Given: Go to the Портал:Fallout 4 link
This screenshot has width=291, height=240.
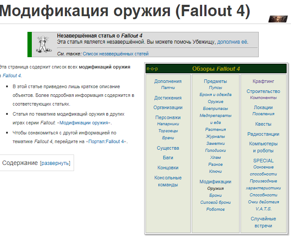Looking at the screenshot, I should click(x=106, y=141).
